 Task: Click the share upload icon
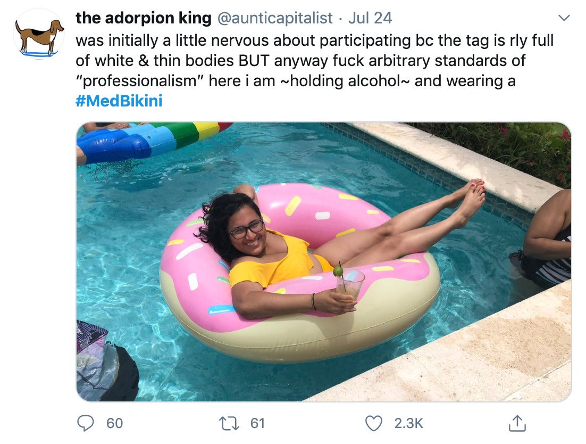517,423
